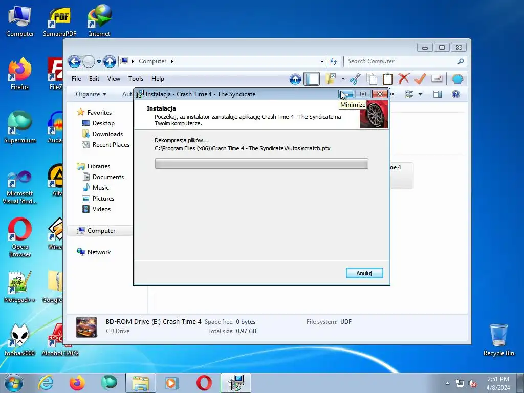The width and height of the screenshot is (524, 393).
Task: Open Classic Shell settings shell icon
Action: click(x=457, y=79)
